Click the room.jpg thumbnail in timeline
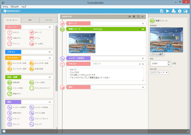Image resolution: width=191 pixels, height=135 pixels. click(82, 43)
